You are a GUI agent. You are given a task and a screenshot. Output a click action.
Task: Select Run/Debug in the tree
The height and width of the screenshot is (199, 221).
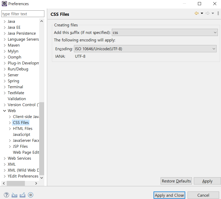[18, 69]
